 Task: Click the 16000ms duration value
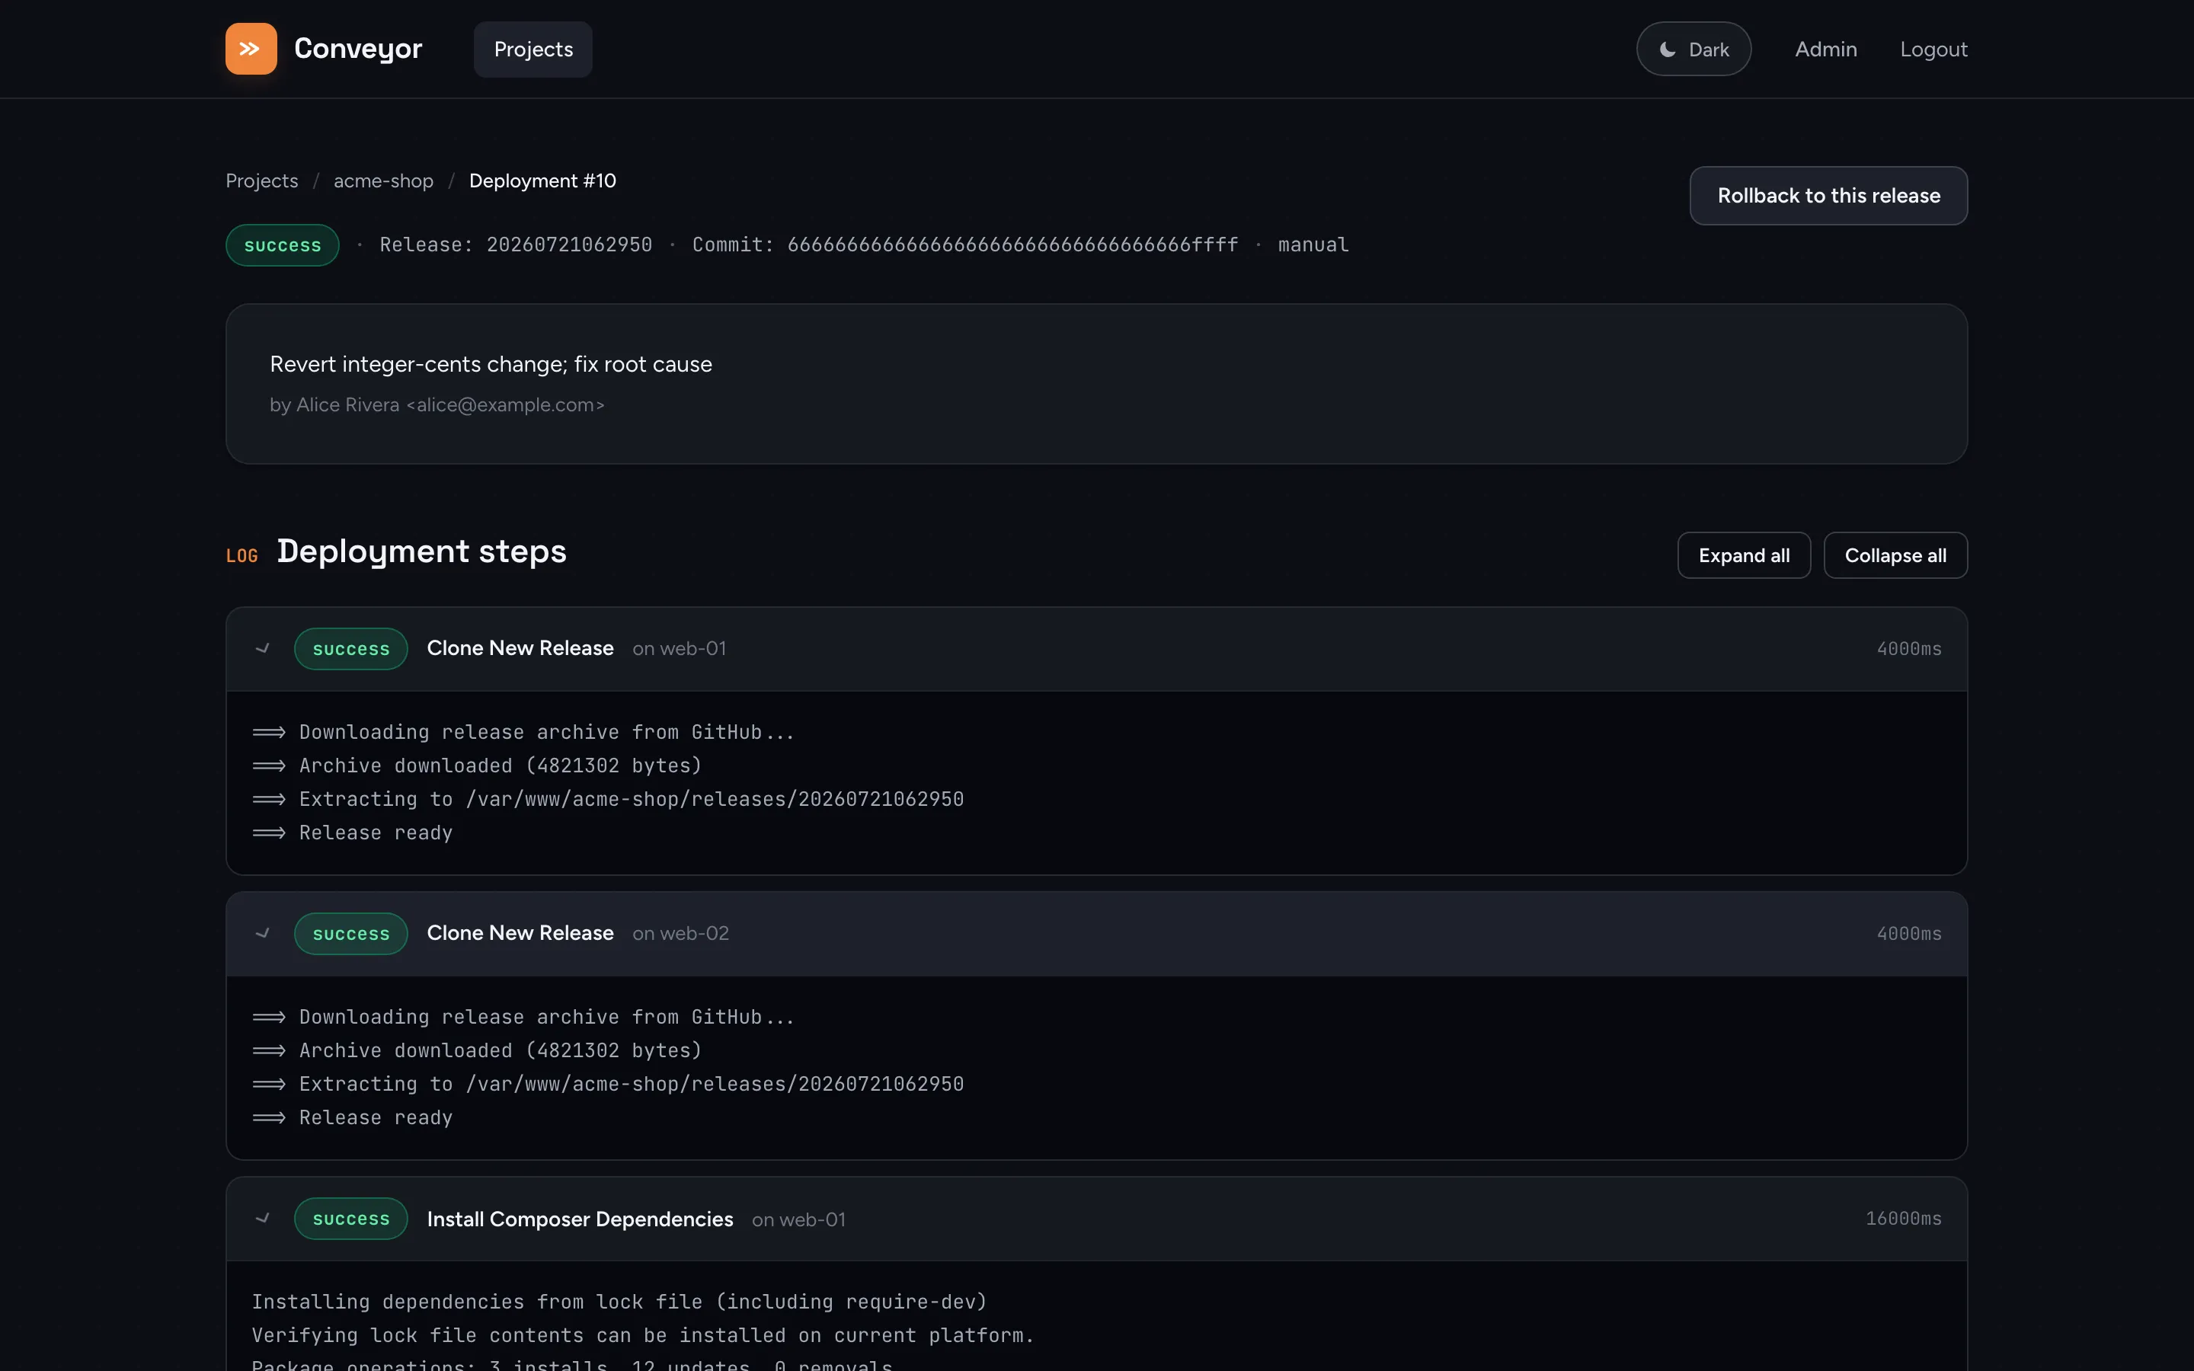(x=1904, y=1218)
